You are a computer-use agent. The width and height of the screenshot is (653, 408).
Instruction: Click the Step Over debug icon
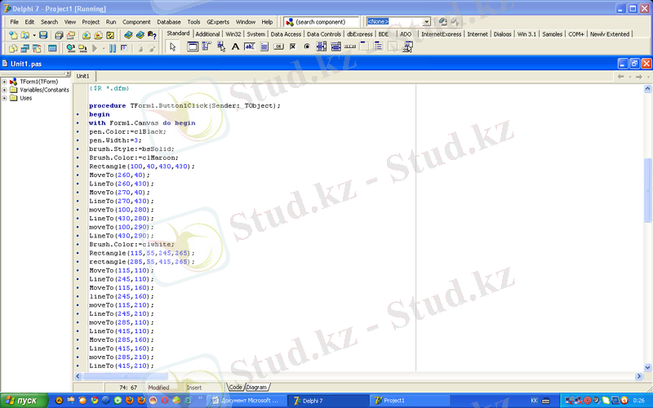pyautogui.click(x=153, y=49)
